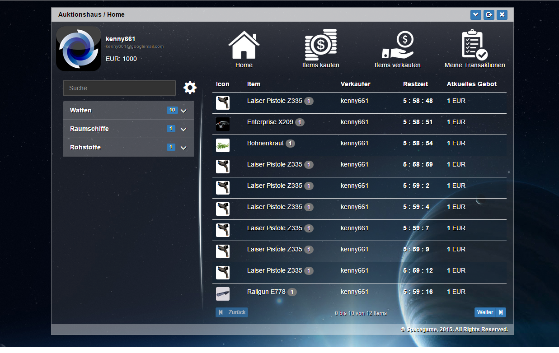559x353 pixels.
Task: Click the Enterprise X209 ship icon
Action: [223, 124]
